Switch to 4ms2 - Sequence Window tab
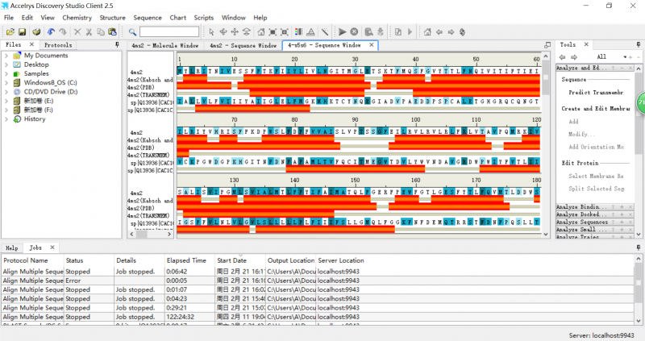645x341 pixels. [x=243, y=45]
